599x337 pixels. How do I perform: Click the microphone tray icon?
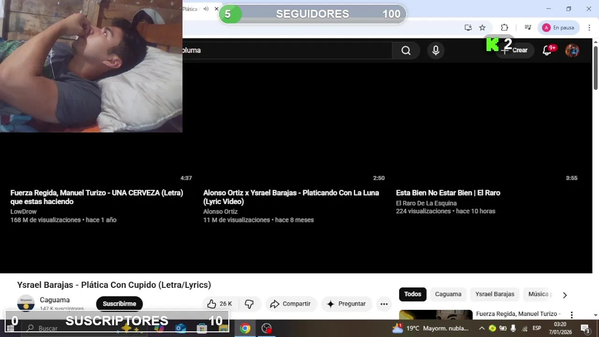pos(513,328)
